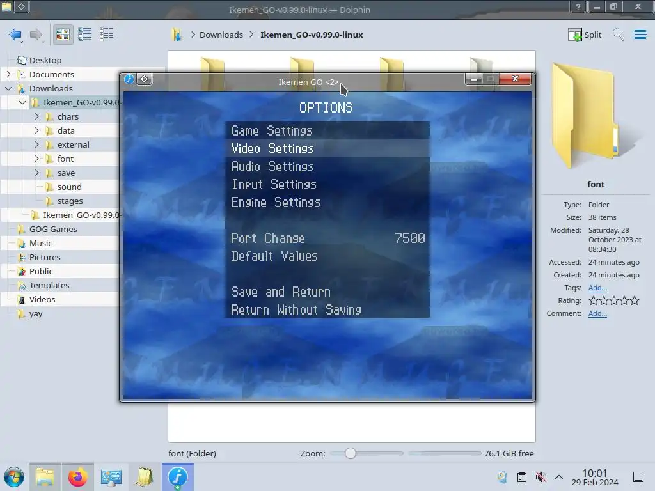The image size is (655, 491).
Task: Click the forward navigation arrow in Dolphin
Action: 36,35
